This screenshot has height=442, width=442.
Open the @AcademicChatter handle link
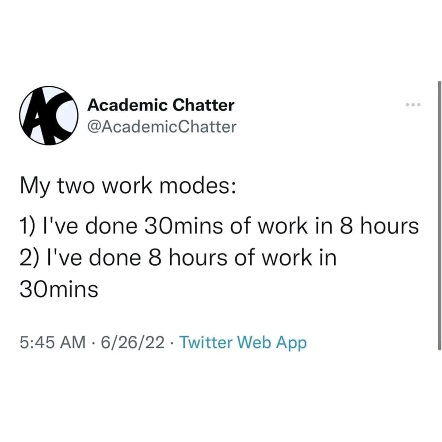(x=162, y=127)
